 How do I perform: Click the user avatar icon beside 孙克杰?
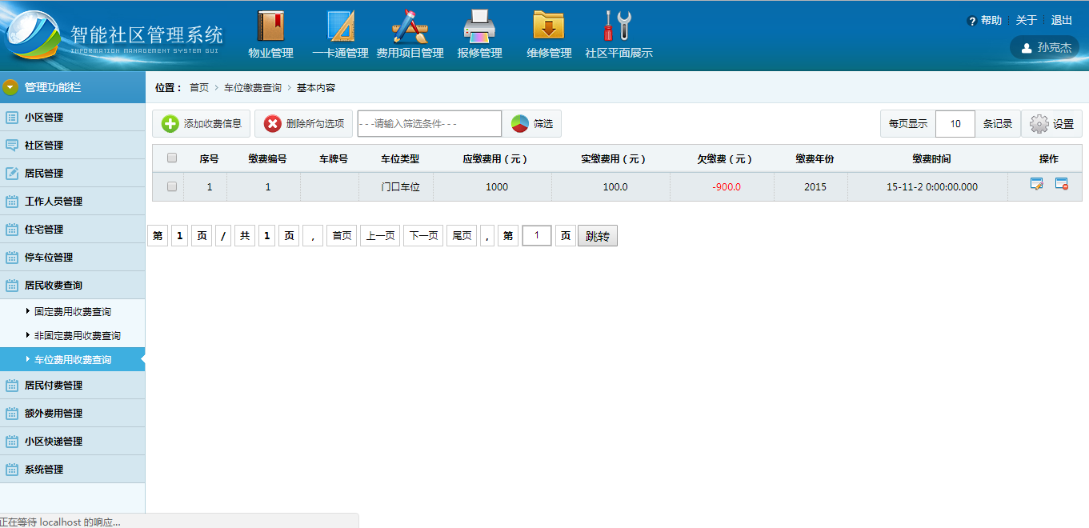pos(1027,48)
